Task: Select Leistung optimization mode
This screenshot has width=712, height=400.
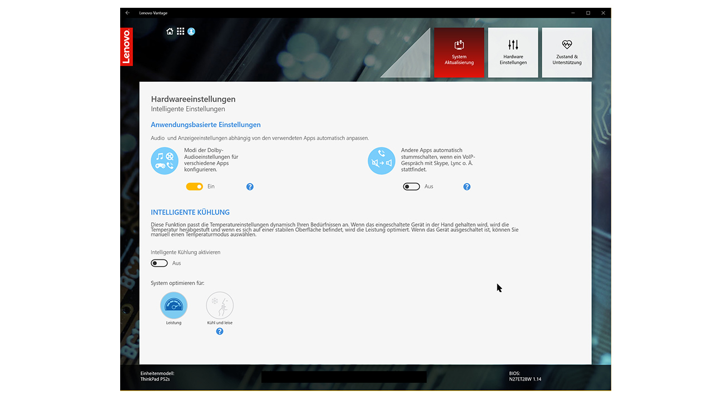Action: tap(174, 306)
